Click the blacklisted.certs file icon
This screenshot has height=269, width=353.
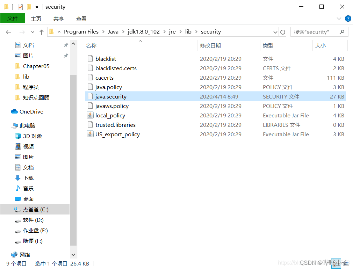[90, 68]
